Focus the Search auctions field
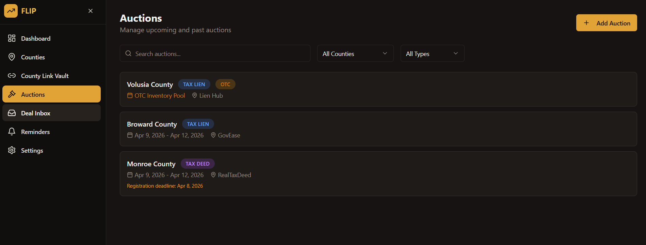The width and height of the screenshot is (646, 245). coord(215,53)
